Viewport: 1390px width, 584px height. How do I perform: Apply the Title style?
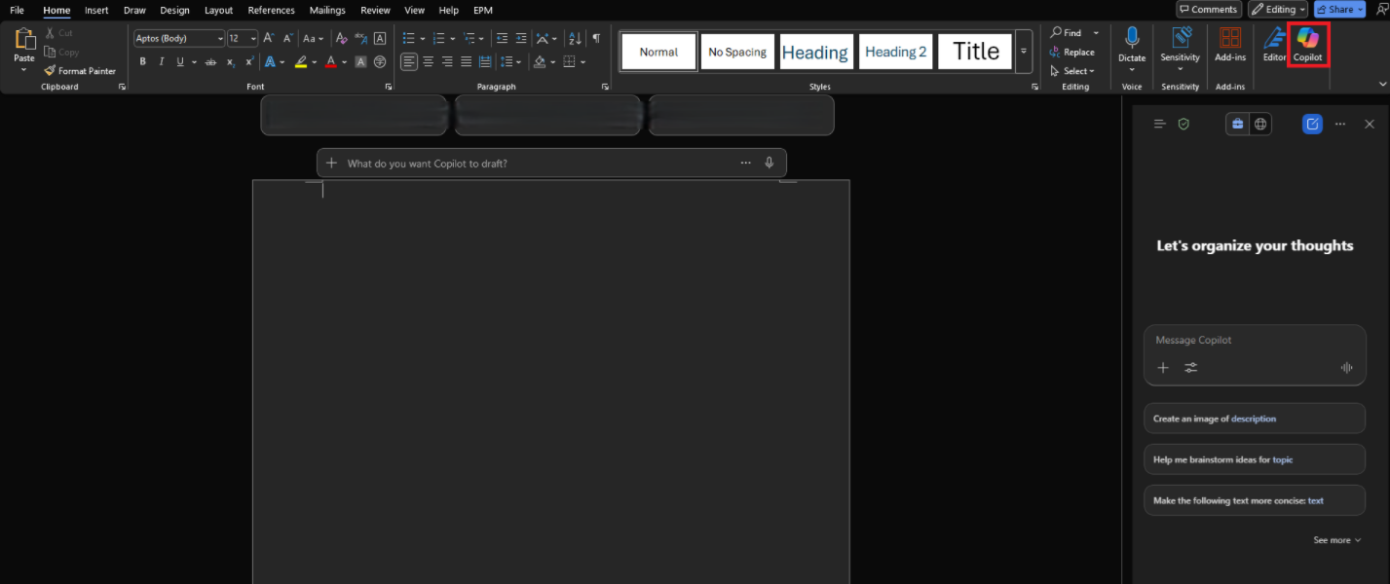(975, 52)
